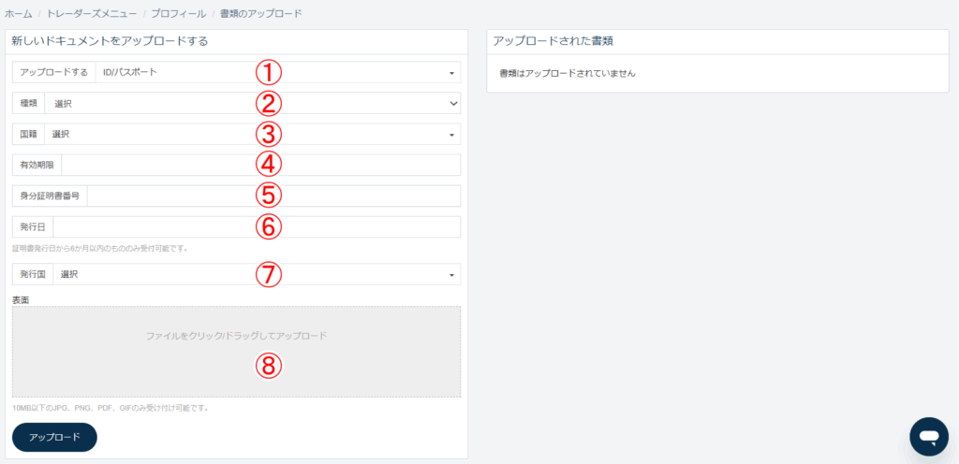Click the 書類のアップロード breadcrumb item
The image size is (959, 464).
click(x=260, y=13)
